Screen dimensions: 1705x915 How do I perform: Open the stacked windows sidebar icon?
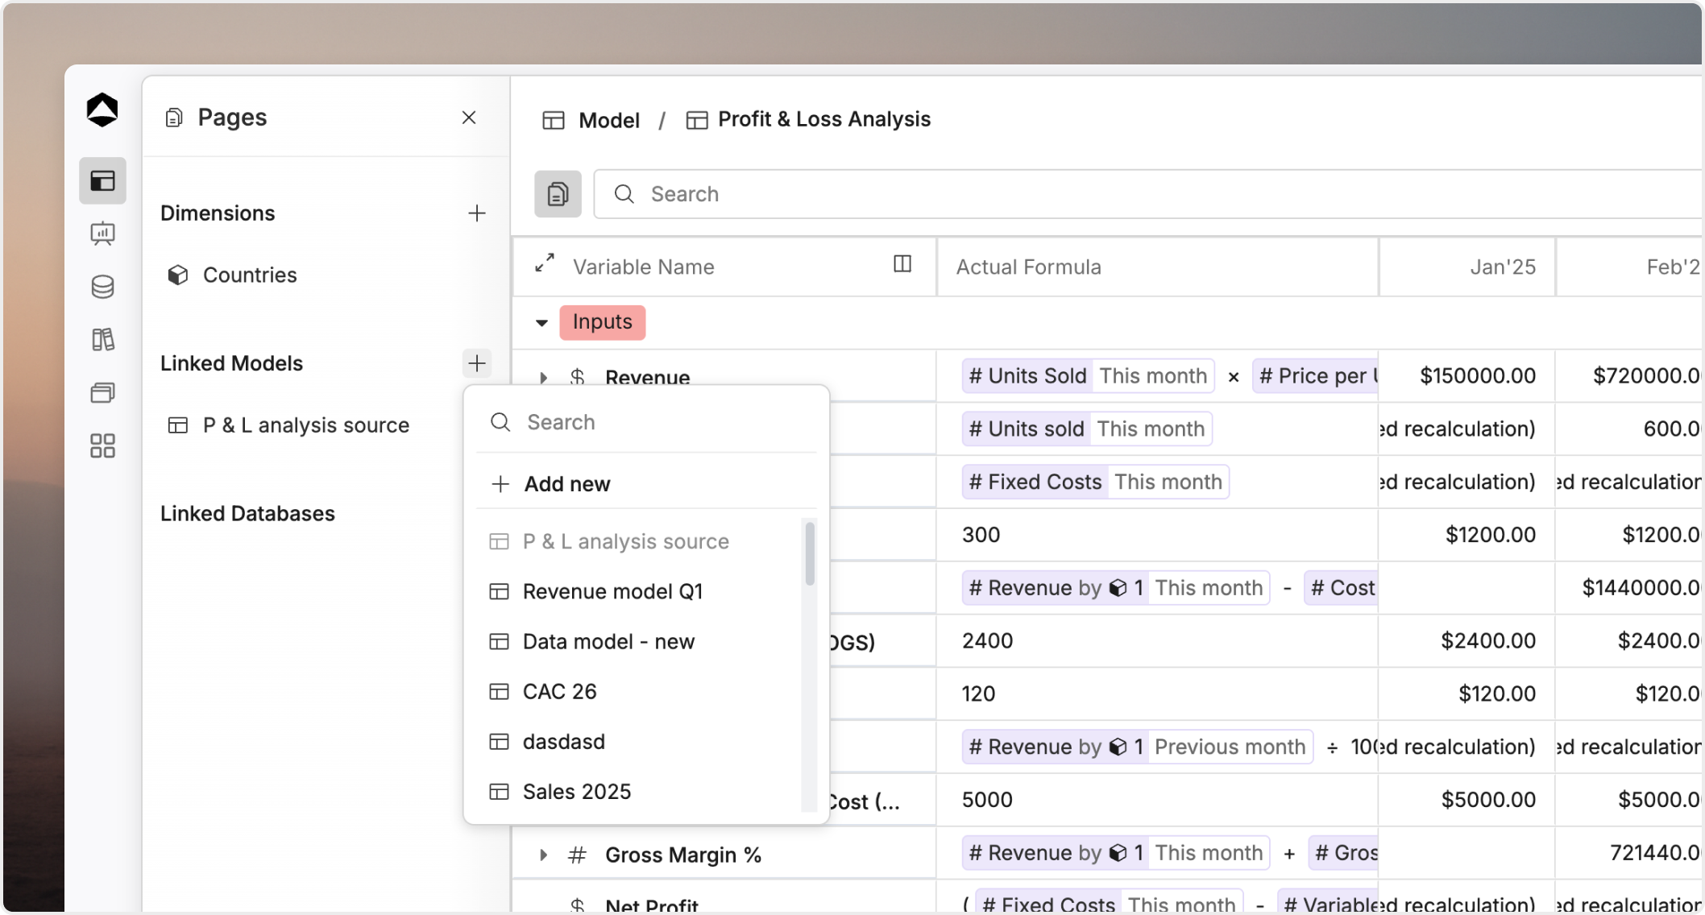point(102,393)
